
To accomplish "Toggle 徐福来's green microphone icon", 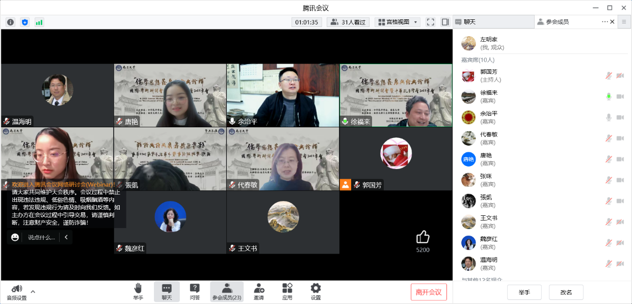I will click(609, 96).
